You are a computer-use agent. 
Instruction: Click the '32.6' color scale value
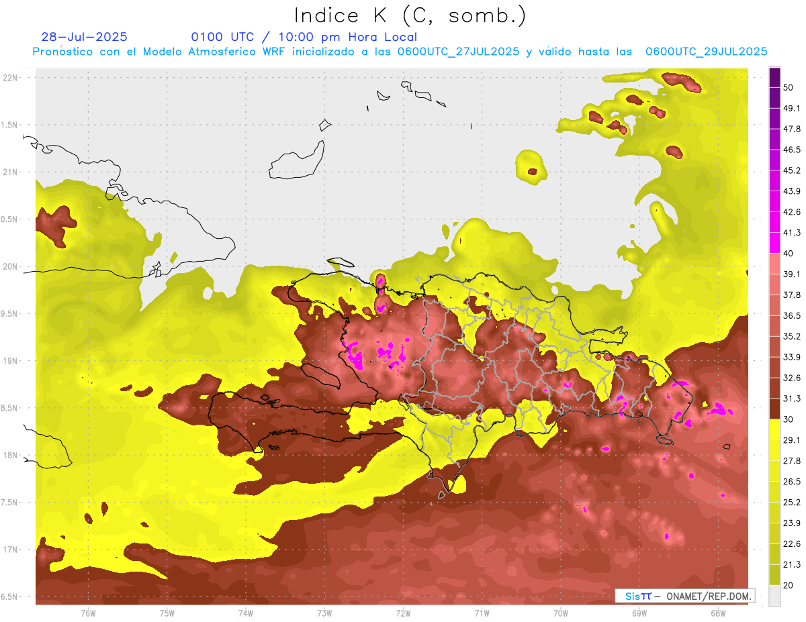(x=791, y=378)
